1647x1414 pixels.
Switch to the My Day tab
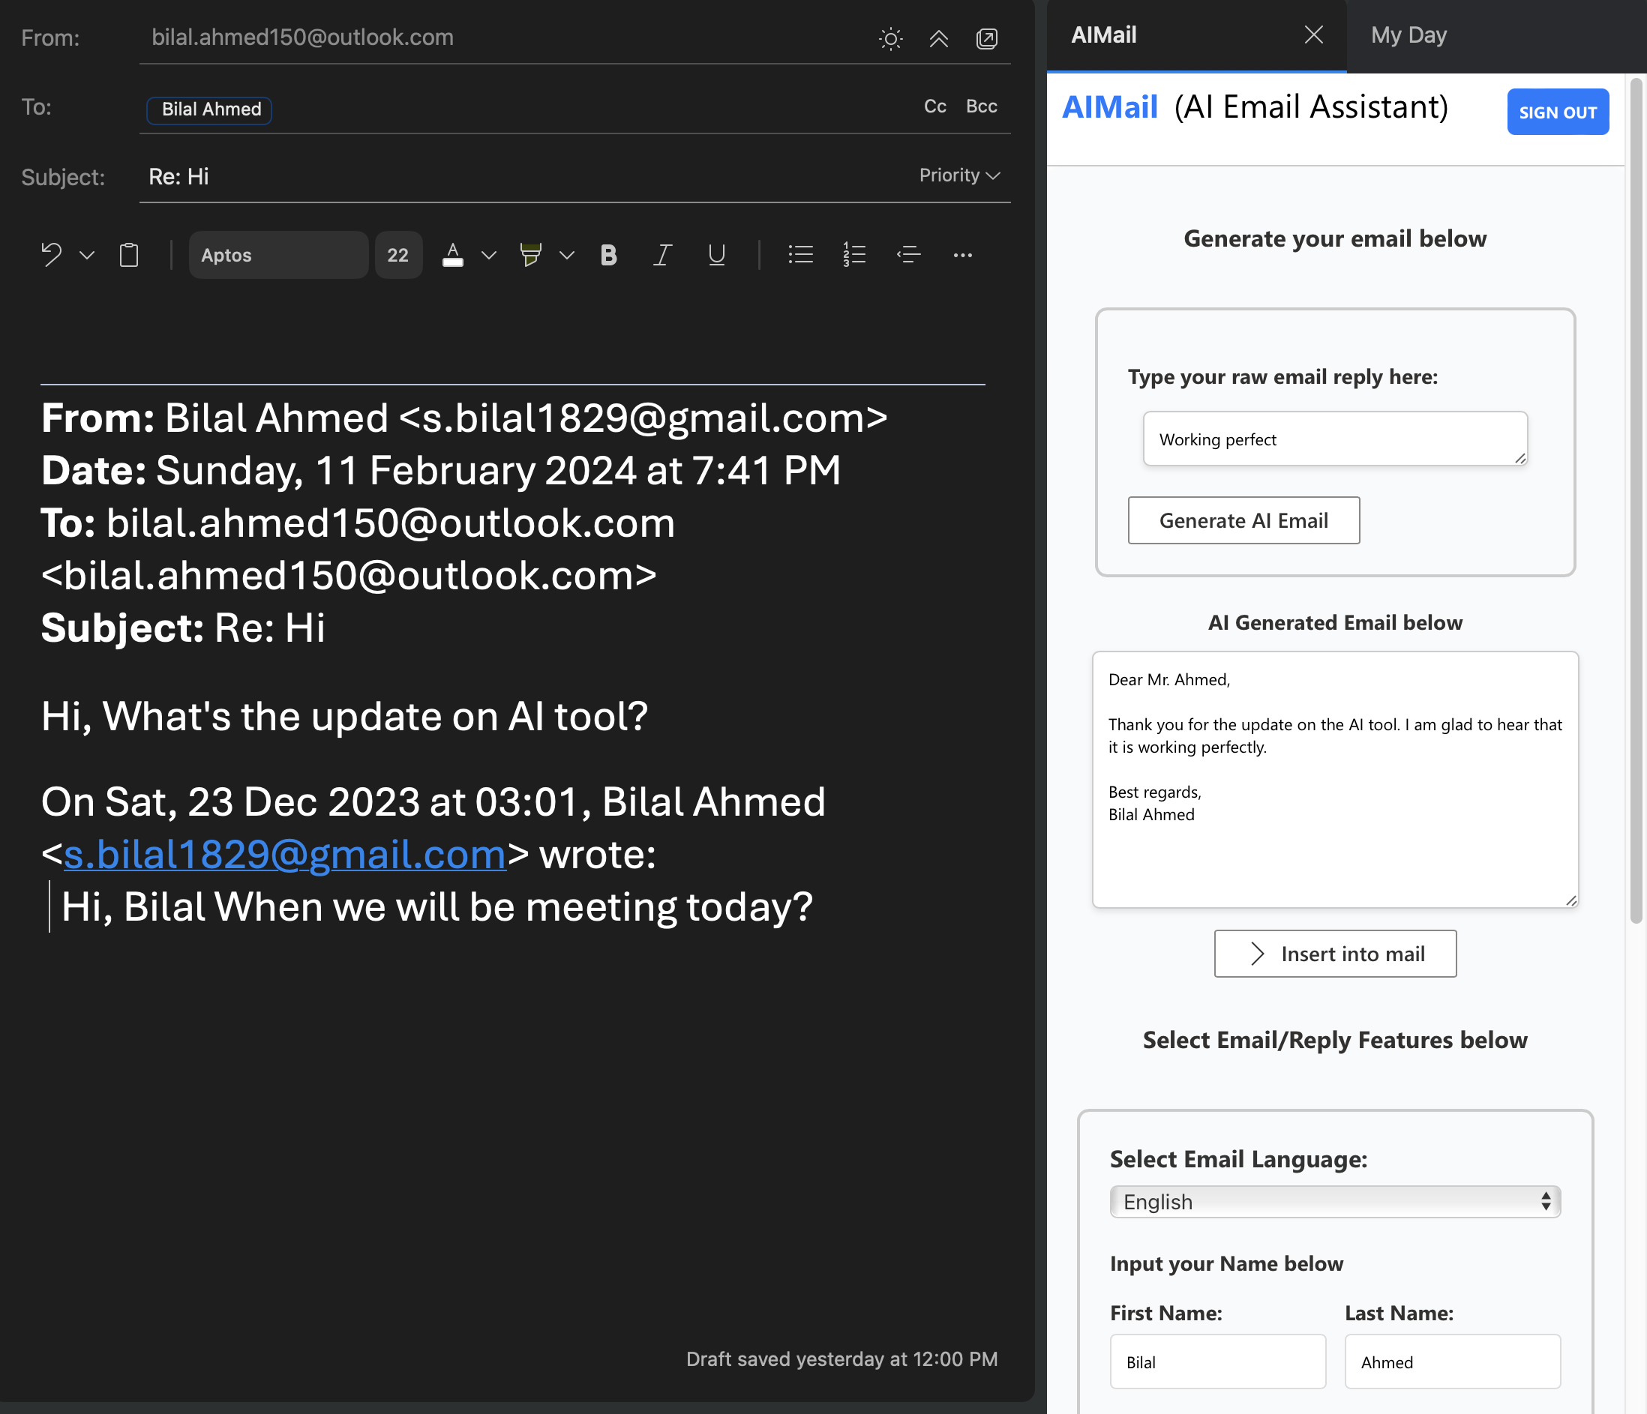pyautogui.click(x=1408, y=36)
